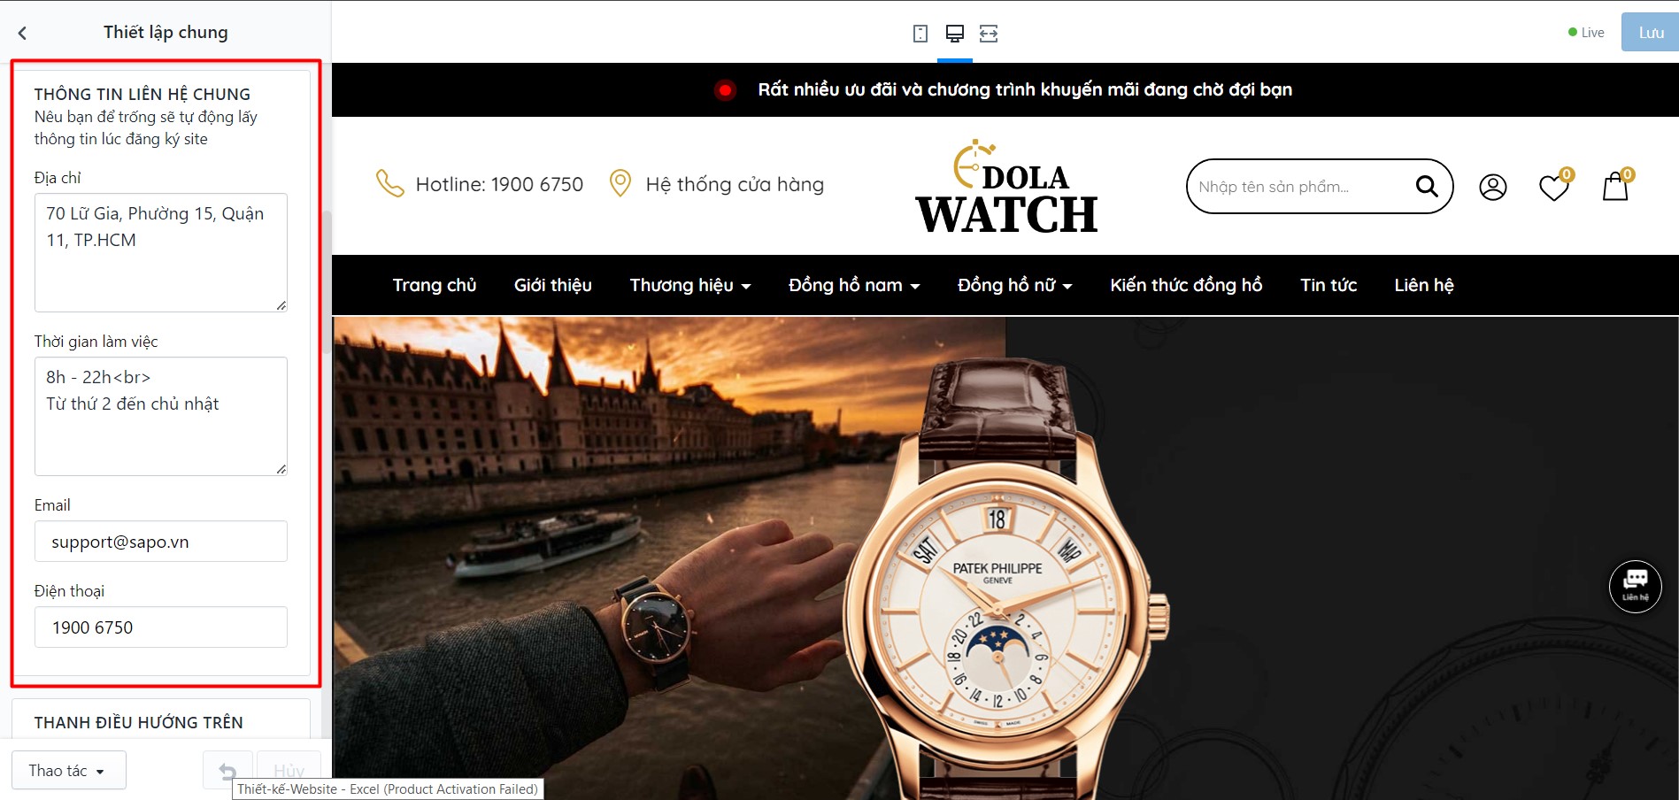
Task: Click the Patek Philippe banner image
Action: [x=1005, y=558]
